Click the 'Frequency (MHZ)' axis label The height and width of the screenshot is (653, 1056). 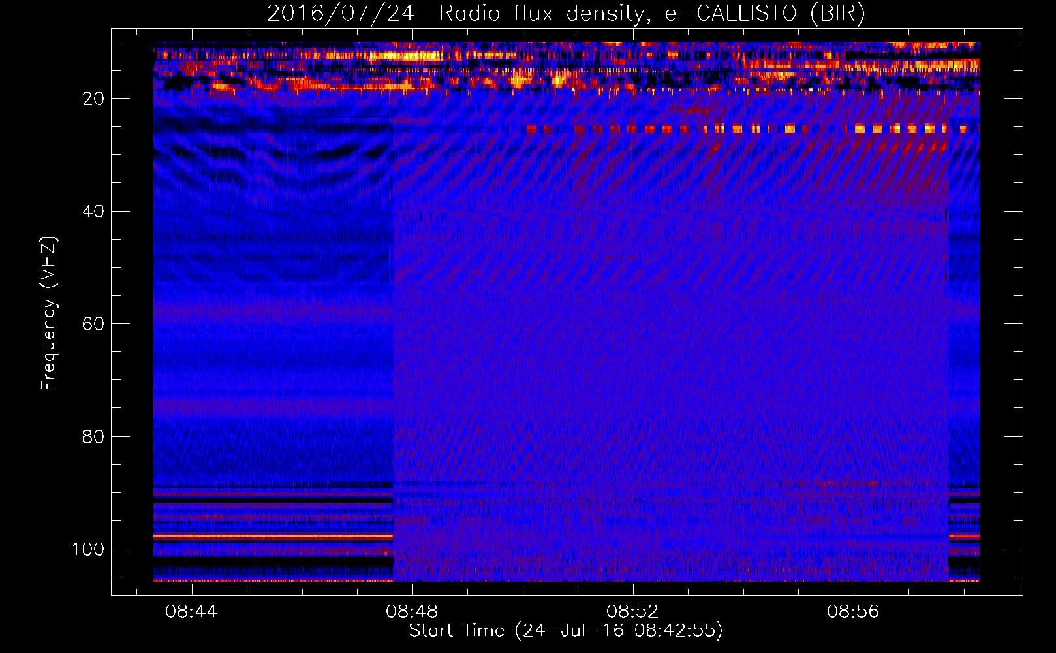49,313
